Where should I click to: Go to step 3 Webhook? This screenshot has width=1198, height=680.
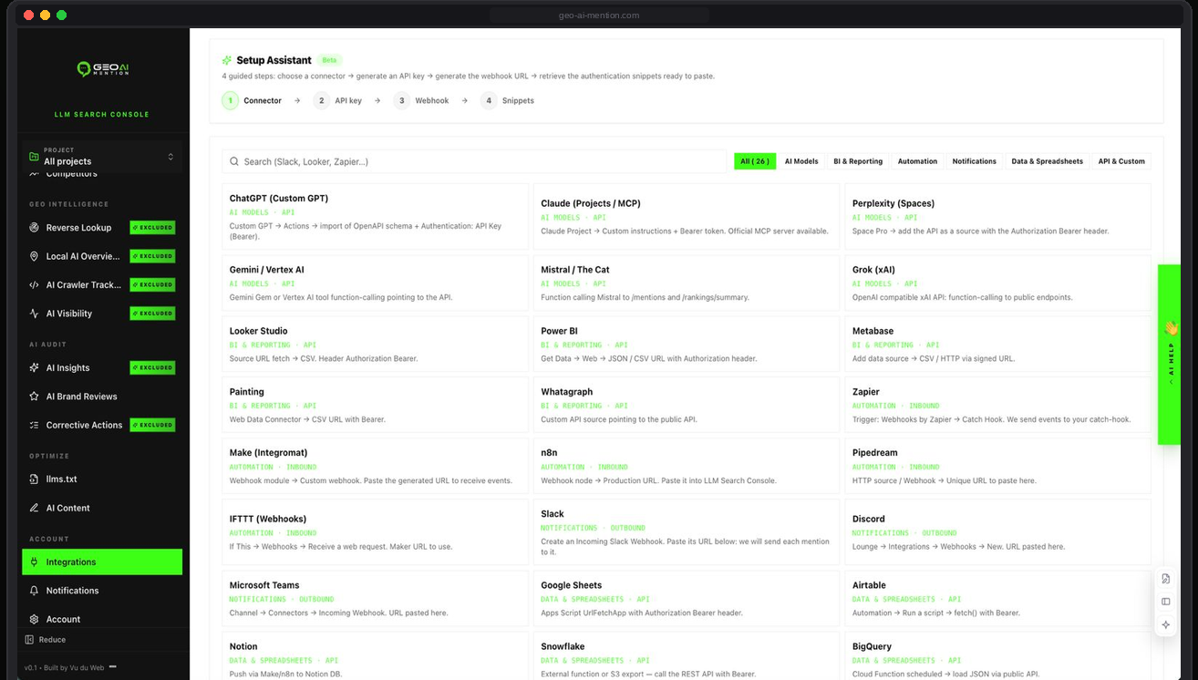(x=421, y=100)
